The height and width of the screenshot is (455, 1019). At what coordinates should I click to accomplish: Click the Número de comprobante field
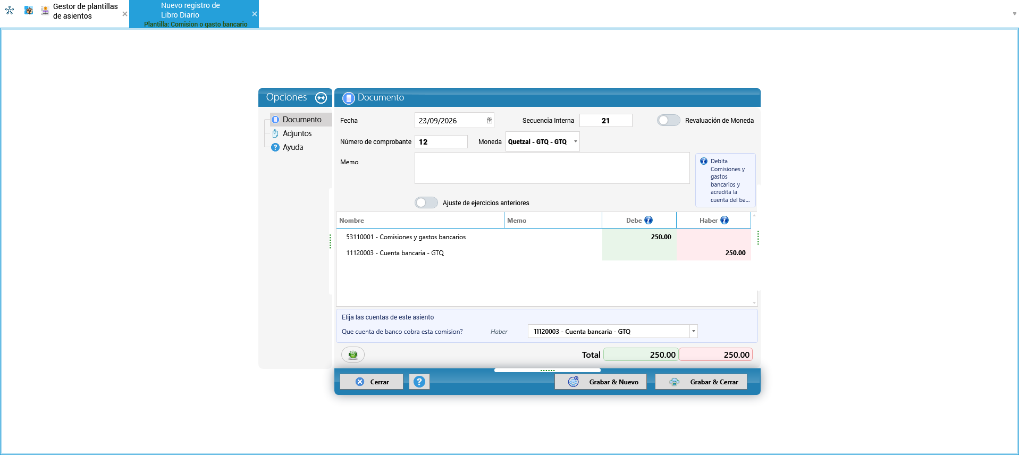pyautogui.click(x=441, y=142)
